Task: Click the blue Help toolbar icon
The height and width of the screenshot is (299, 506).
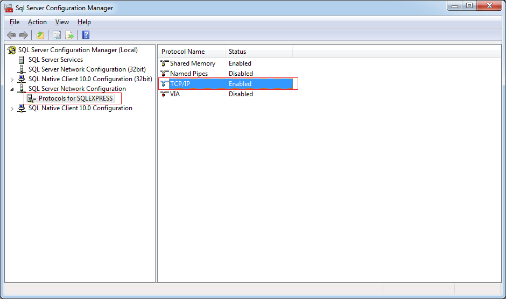Action: [86, 35]
